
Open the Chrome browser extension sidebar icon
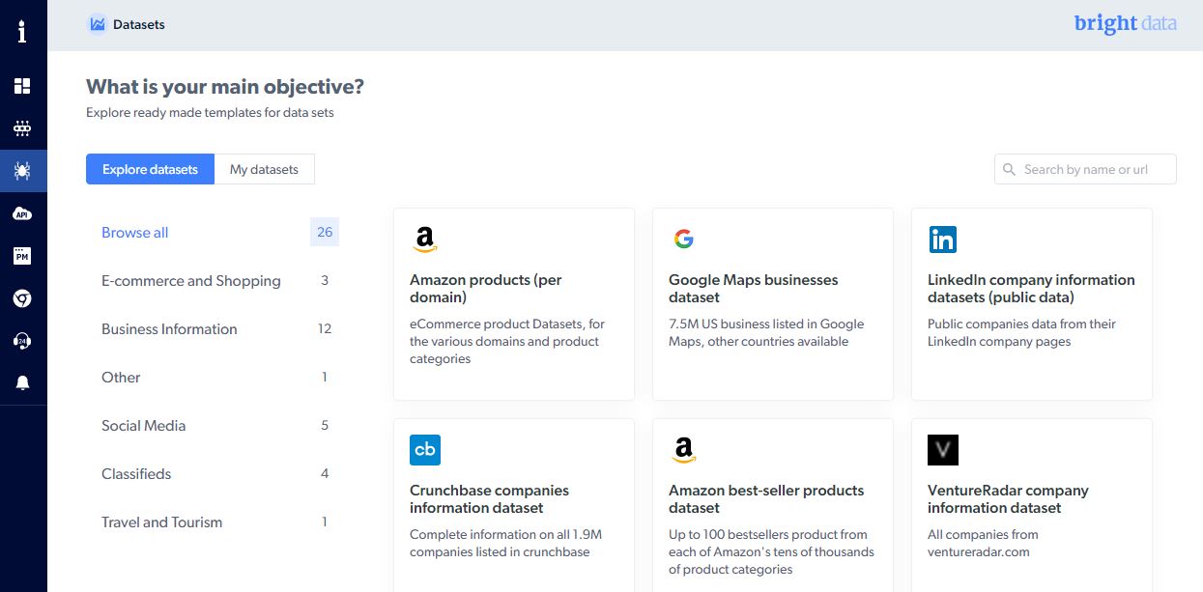[x=22, y=298]
